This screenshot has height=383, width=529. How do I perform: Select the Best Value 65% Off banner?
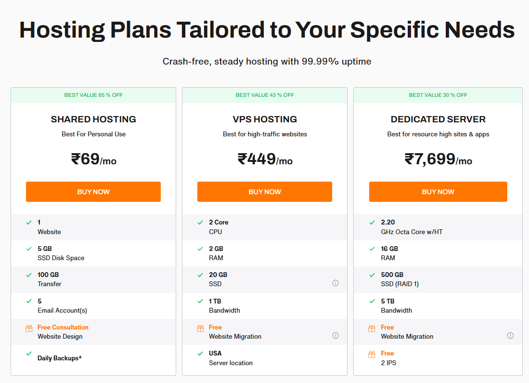(93, 95)
